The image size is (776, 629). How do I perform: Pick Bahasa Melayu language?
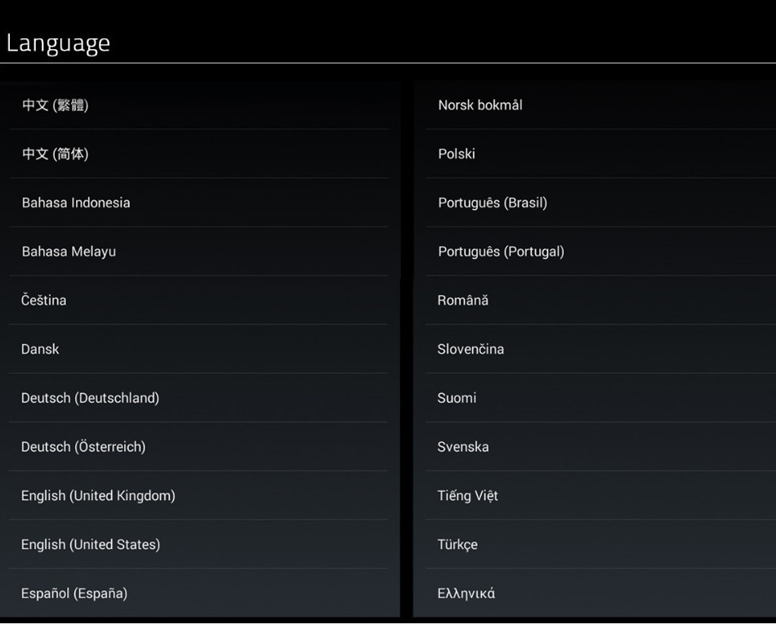pyautogui.click(x=69, y=252)
